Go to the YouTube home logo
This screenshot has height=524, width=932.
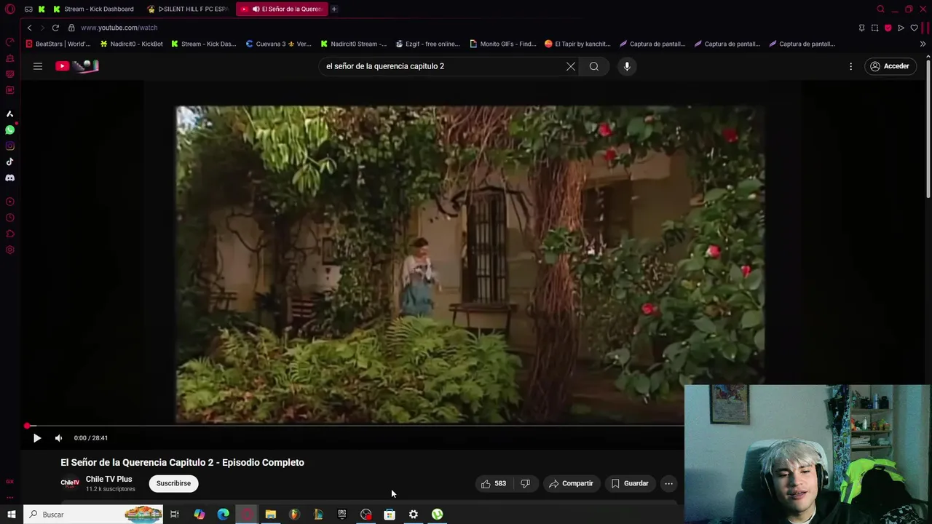[x=76, y=66]
